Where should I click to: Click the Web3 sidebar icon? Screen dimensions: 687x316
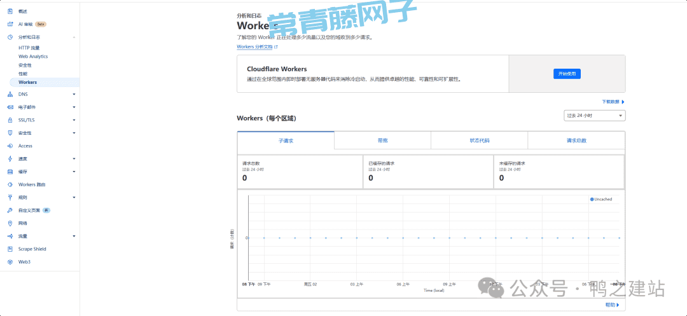coord(10,262)
